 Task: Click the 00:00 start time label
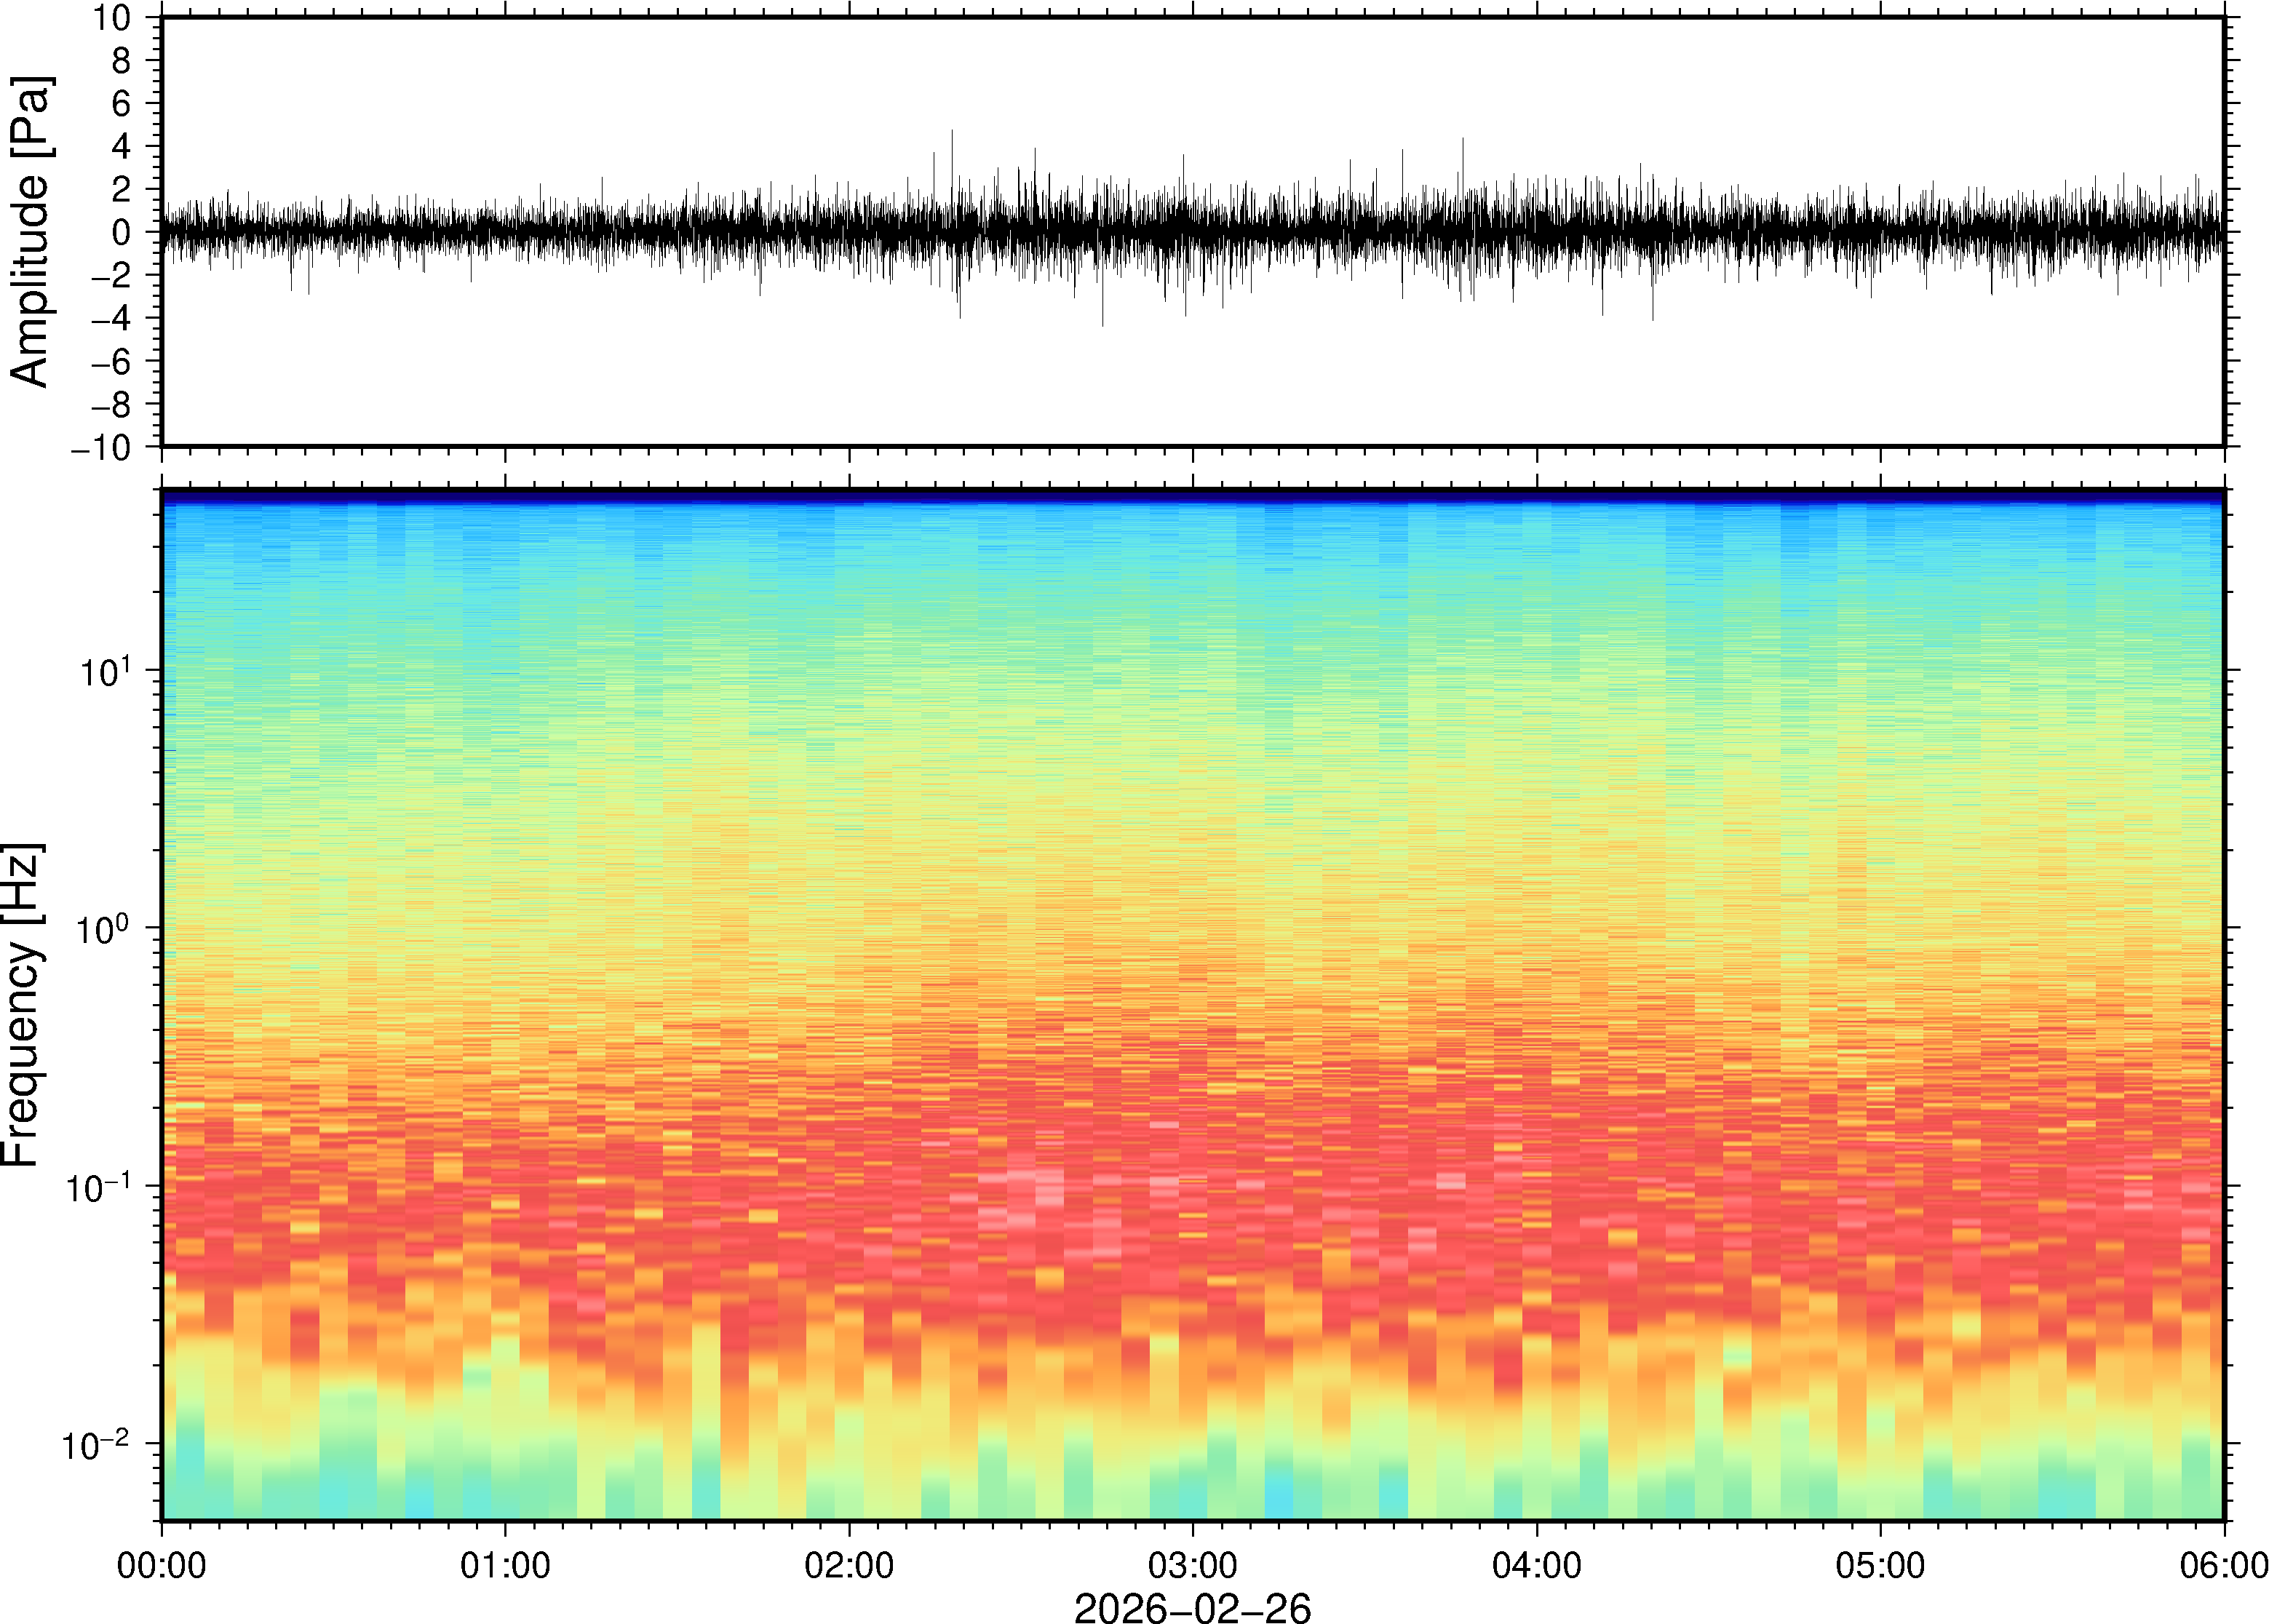162,1565
